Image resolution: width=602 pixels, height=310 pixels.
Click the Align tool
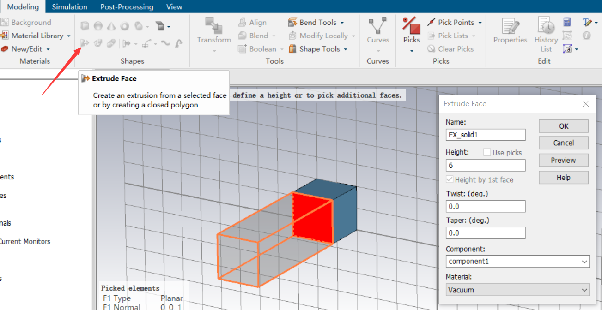click(252, 22)
